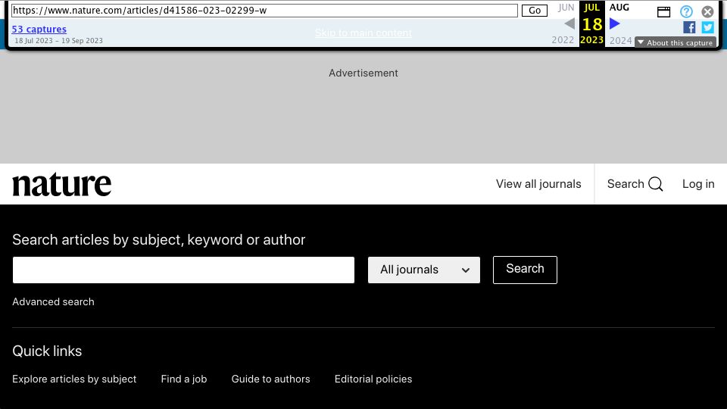
Task: Click Skip to main content link
Action: point(363,33)
